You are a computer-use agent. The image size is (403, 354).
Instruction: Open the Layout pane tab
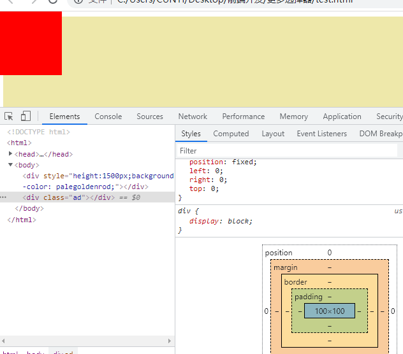coord(273,134)
